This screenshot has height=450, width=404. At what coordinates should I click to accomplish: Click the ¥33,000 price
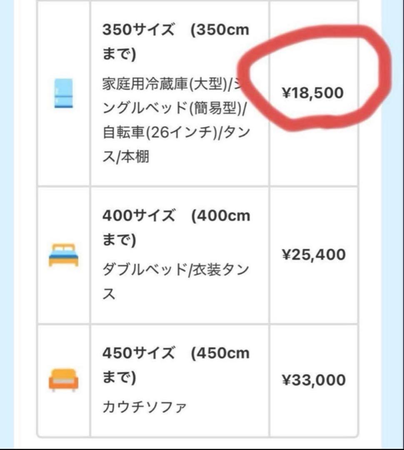click(x=314, y=380)
